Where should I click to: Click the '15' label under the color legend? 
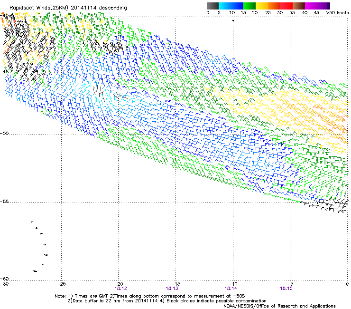(x=243, y=13)
